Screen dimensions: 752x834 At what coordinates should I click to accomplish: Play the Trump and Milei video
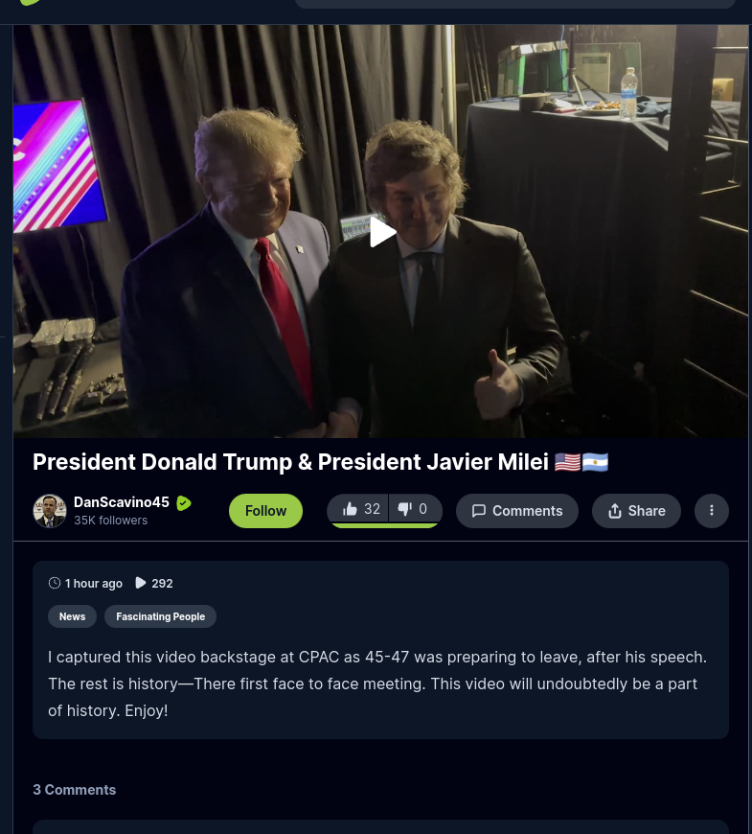[382, 232]
